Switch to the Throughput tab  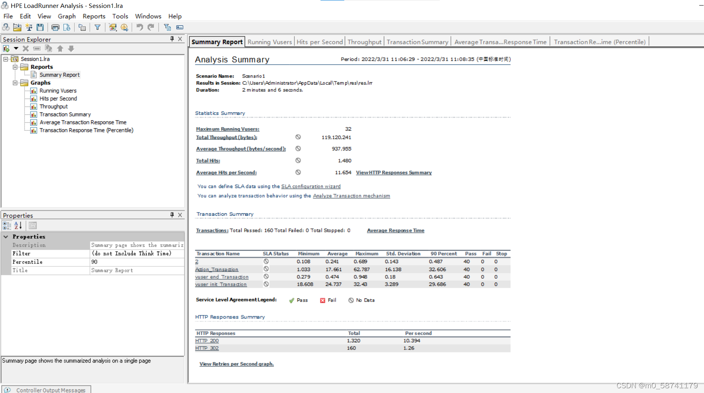(x=364, y=42)
